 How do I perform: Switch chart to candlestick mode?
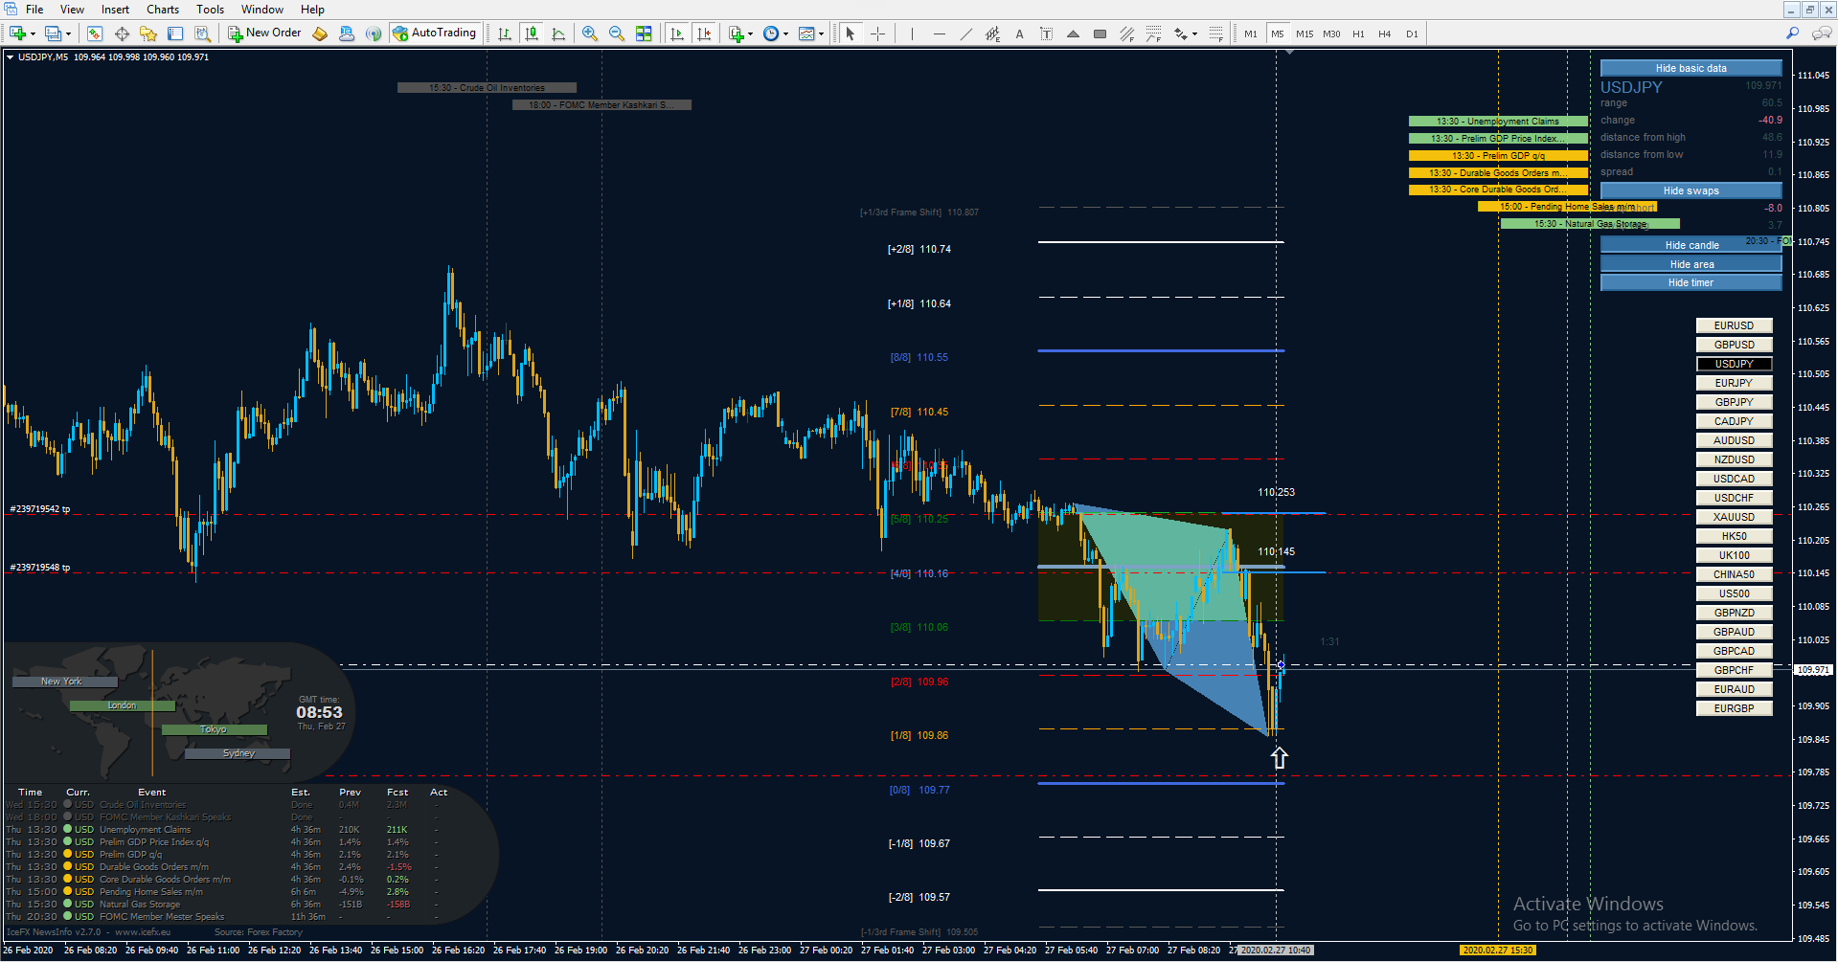[532, 34]
